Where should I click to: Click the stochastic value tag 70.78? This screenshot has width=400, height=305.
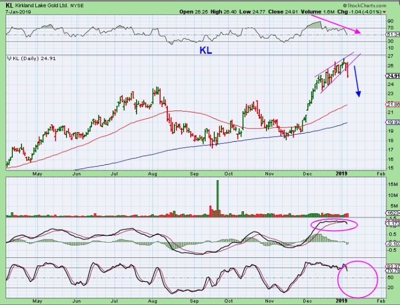(x=393, y=271)
